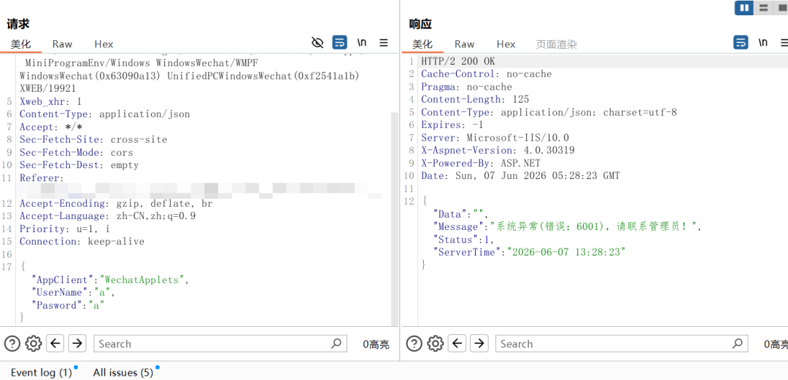The width and height of the screenshot is (788, 380).
Task: Open request panel hamburger menu
Action: 384,43
